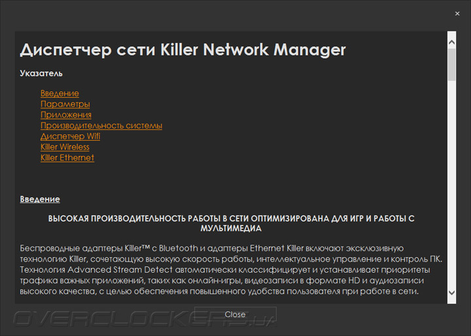471x336 pixels.
Task: Click the paragraph starting with Беспроводные адаптеры Killer
Action: [231, 270]
